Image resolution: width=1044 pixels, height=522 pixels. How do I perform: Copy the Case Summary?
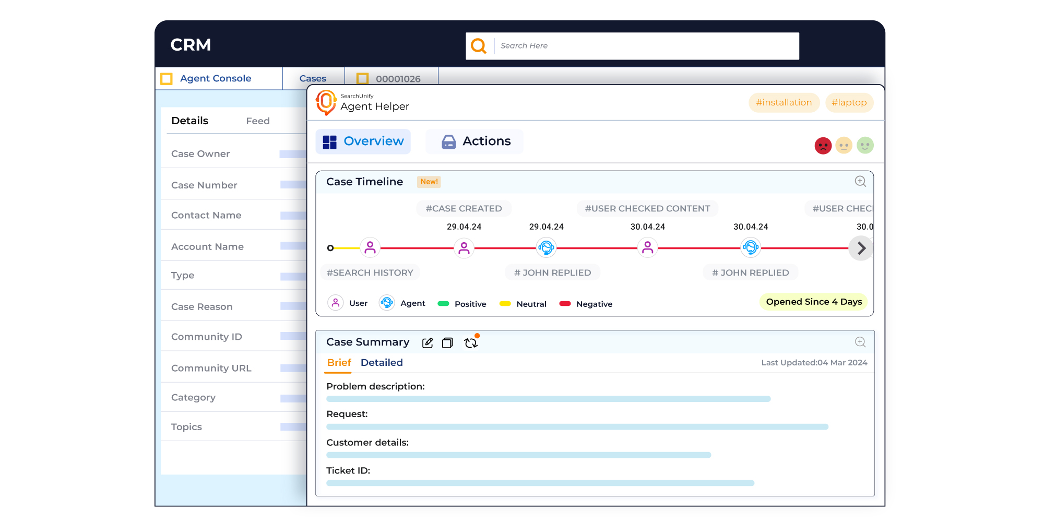click(x=447, y=343)
